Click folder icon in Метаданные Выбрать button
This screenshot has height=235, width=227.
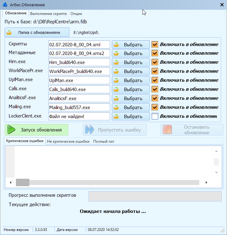[116, 53]
